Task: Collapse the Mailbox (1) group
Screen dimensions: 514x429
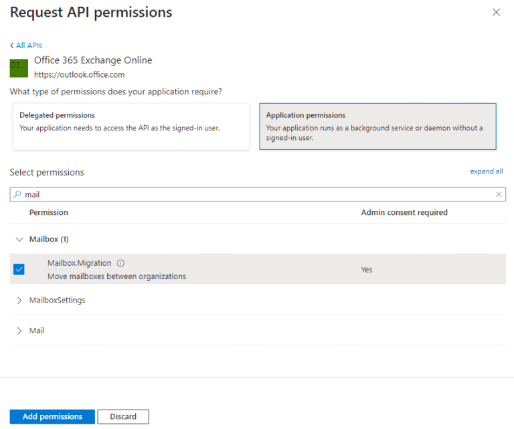Action: [19, 239]
